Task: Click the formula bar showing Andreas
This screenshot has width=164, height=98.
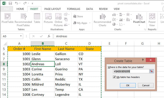Action: pyautogui.click(x=109, y=36)
